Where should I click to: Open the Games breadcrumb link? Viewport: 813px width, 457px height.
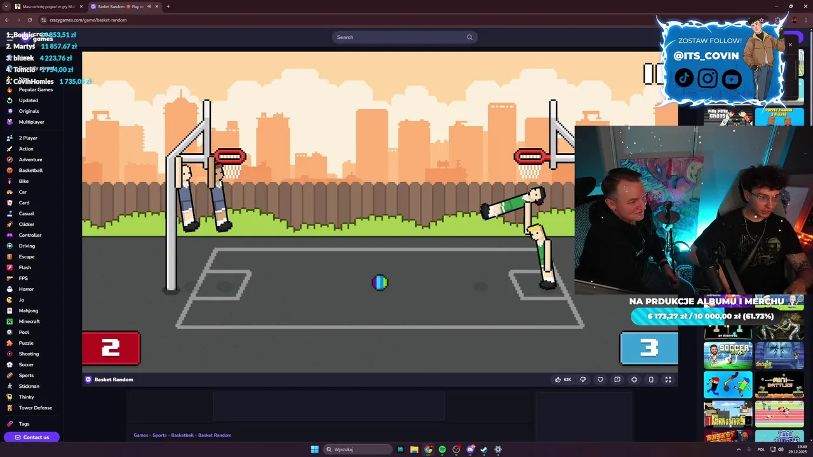[x=140, y=435]
